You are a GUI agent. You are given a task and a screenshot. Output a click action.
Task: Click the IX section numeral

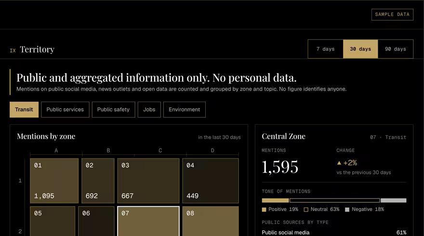click(13, 51)
